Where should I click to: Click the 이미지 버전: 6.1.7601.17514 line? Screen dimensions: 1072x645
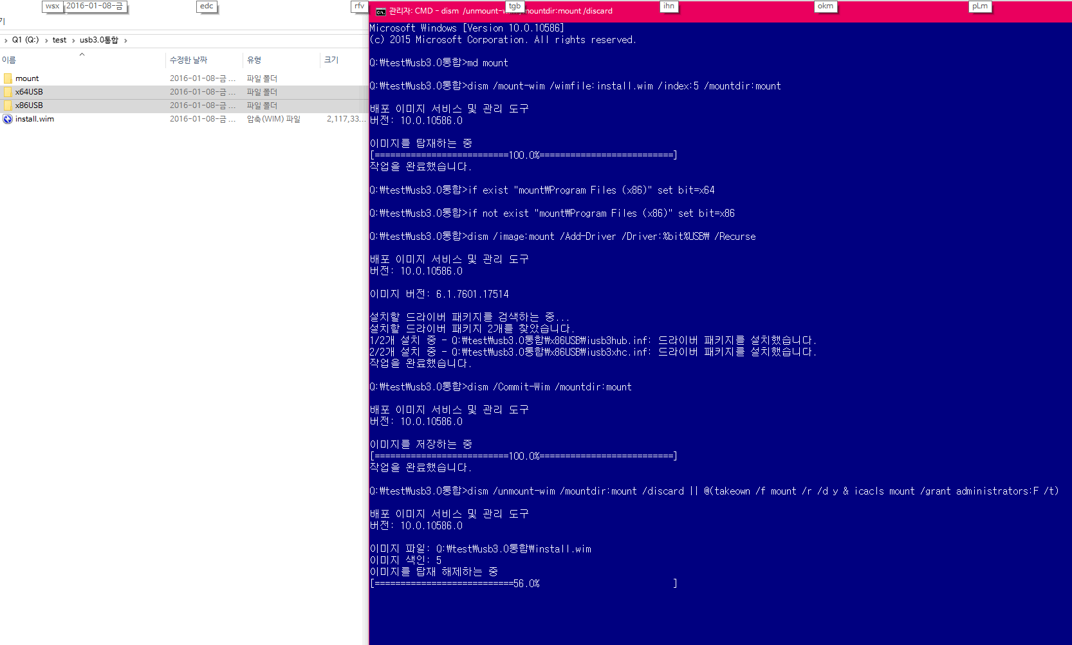(x=439, y=295)
